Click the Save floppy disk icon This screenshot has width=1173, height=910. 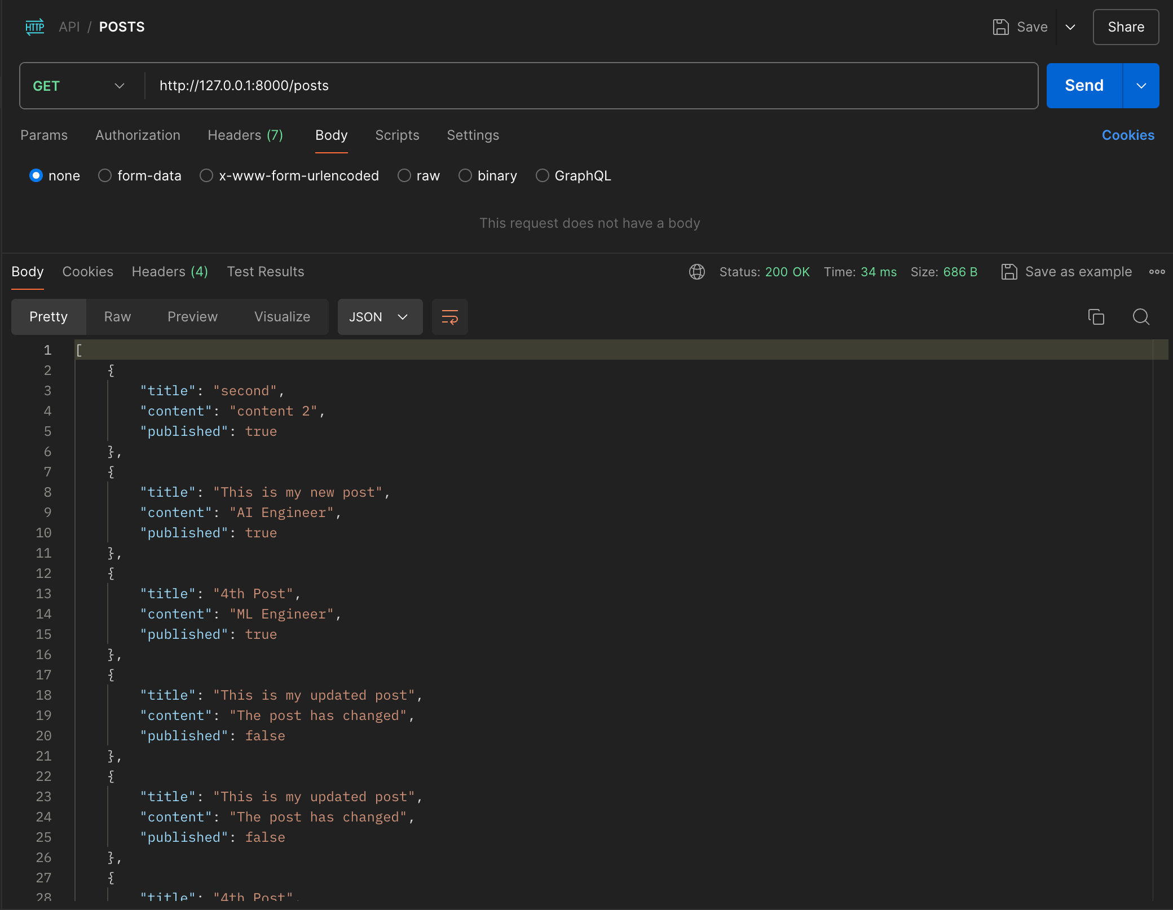[x=1000, y=27]
